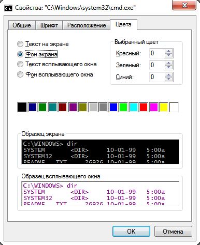Select the Цвета tab
This screenshot has width=200, height=245.
tap(123, 24)
